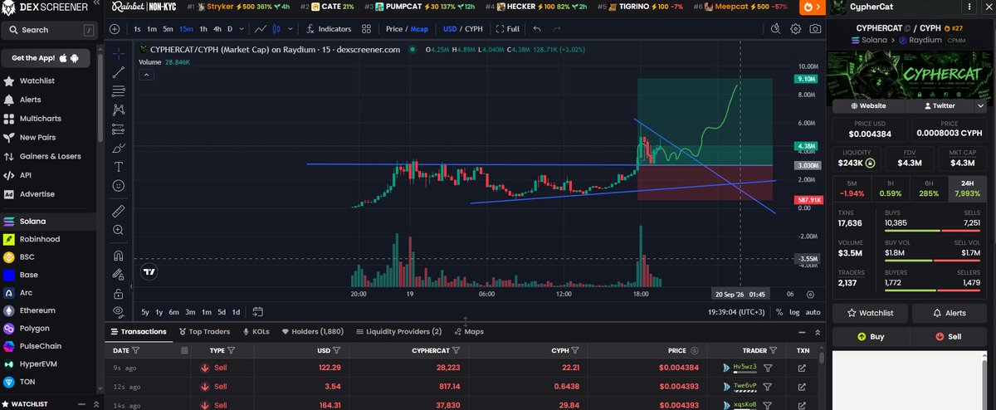Select the Text annotation tool
996x410 pixels.
pyautogui.click(x=118, y=167)
